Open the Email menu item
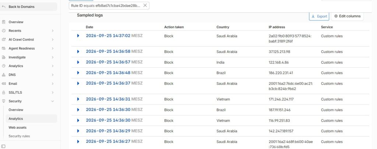This screenshot has width=377, height=149. click(x=13, y=83)
